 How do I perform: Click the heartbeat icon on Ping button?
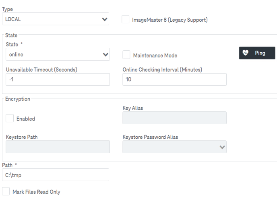point(245,53)
